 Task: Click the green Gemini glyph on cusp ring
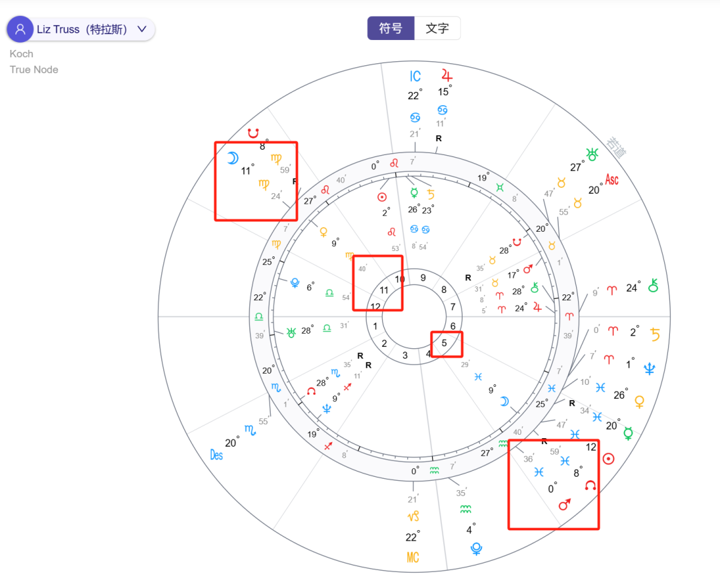pos(500,187)
